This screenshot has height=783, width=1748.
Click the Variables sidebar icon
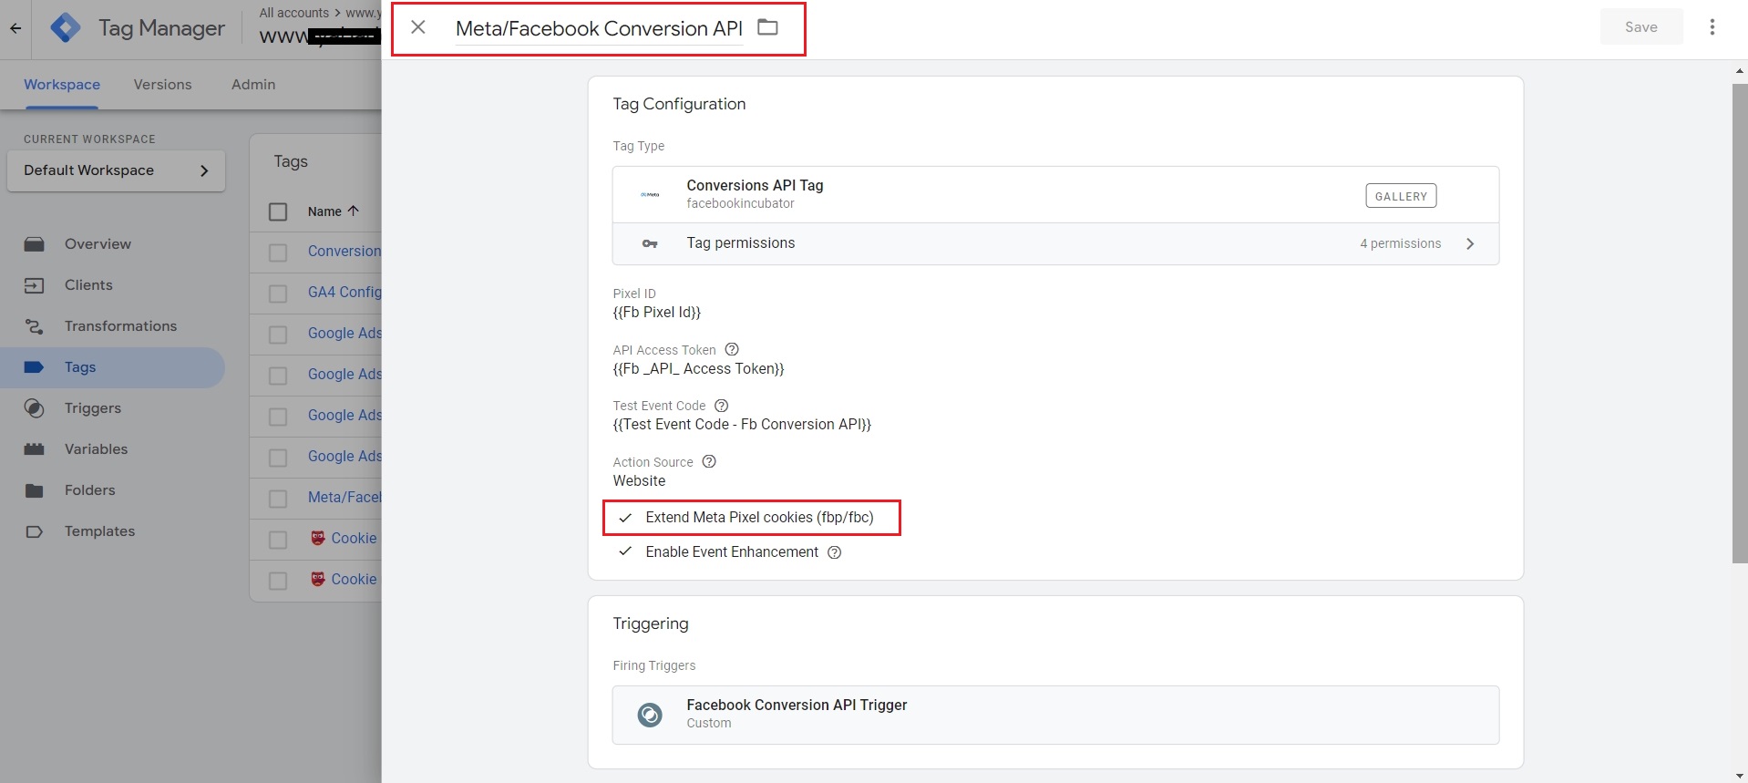[x=35, y=449]
